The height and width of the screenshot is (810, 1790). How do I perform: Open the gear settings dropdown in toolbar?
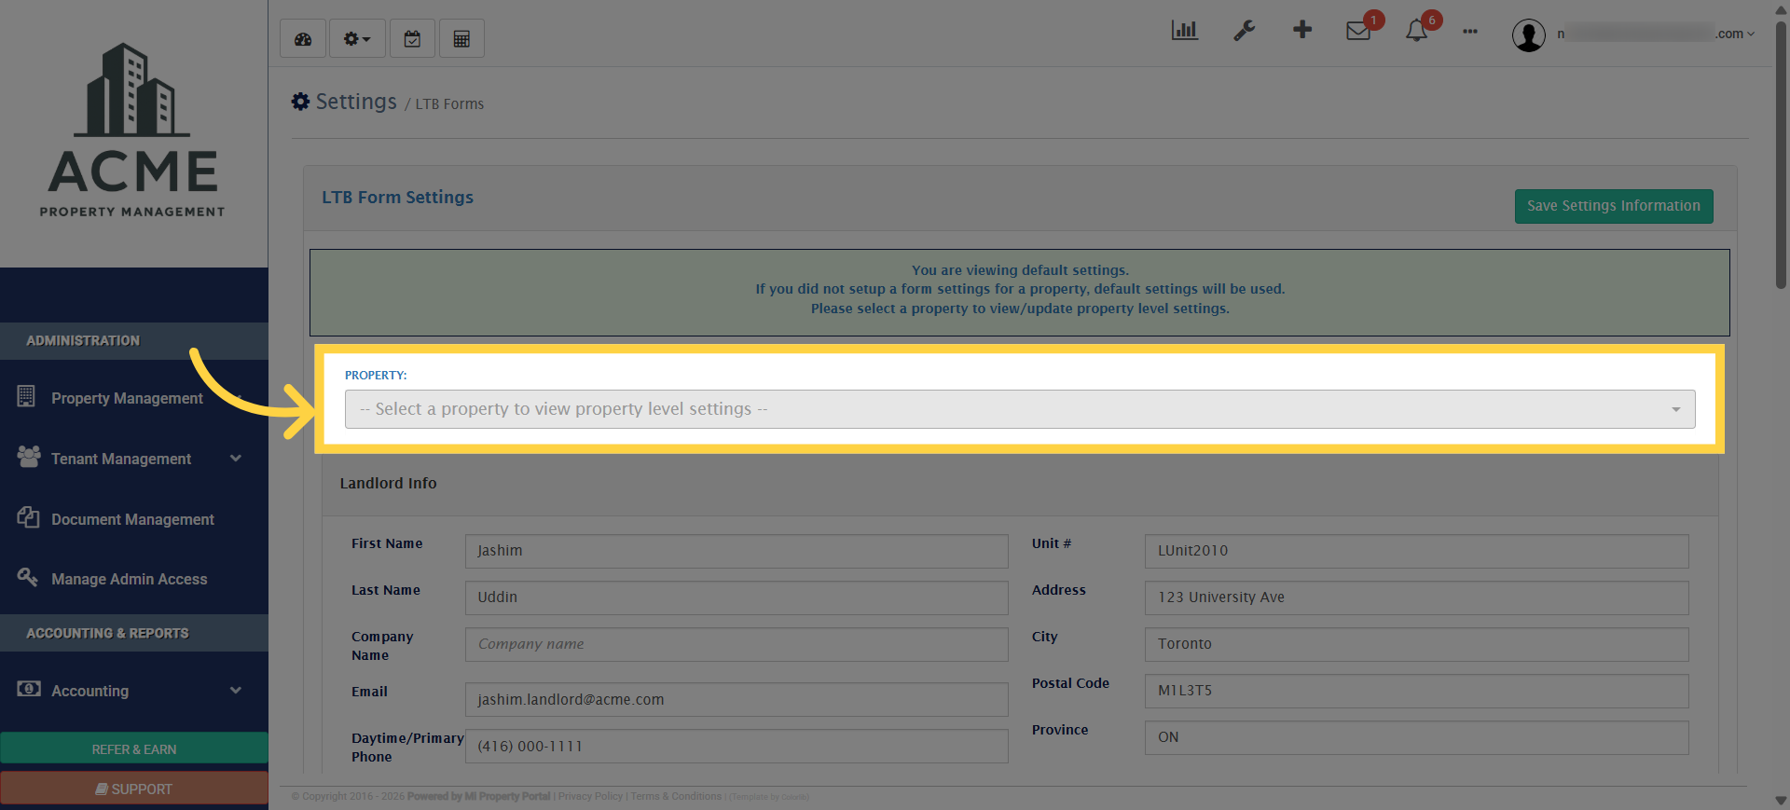(x=357, y=39)
